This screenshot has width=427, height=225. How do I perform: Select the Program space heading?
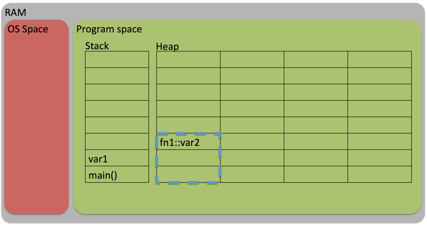tap(109, 29)
